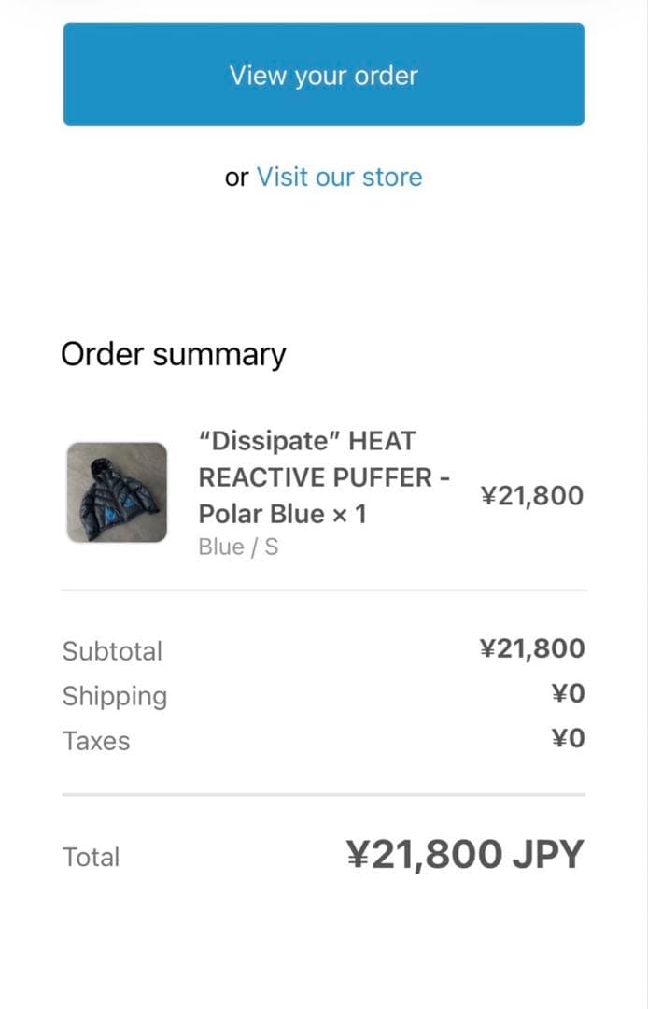Click the Subtotal label
This screenshot has width=648, height=1009.
pyautogui.click(x=112, y=651)
